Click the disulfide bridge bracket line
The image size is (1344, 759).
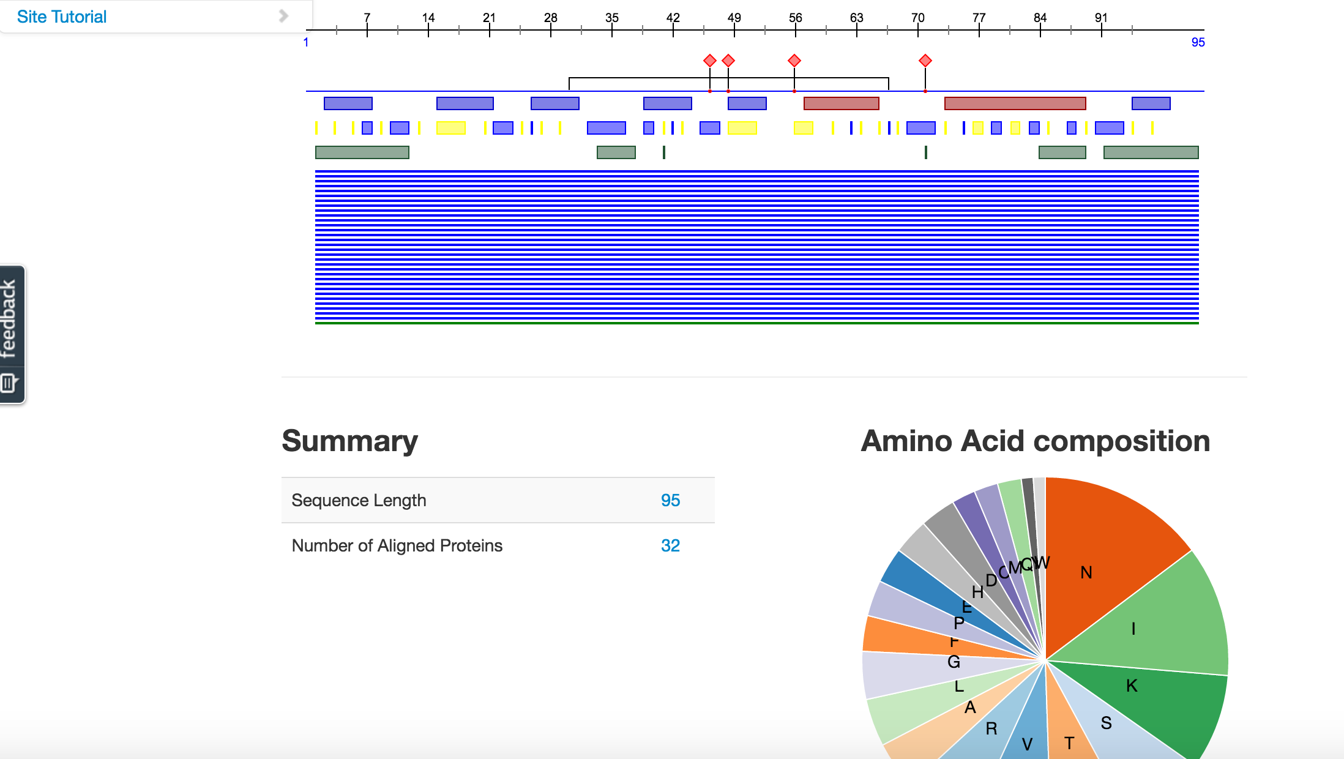tap(643, 78)
